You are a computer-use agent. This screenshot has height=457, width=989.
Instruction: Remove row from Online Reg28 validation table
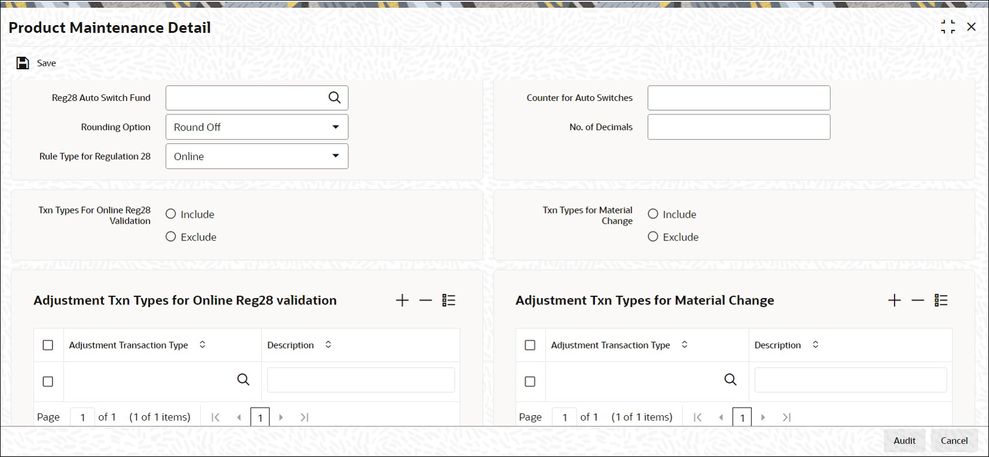coord(425,301)
